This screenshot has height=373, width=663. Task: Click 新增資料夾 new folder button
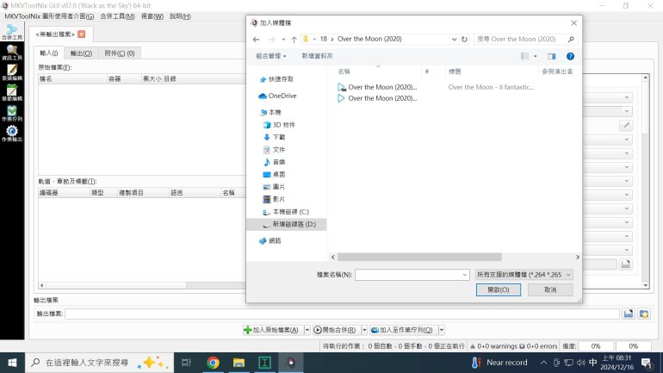click(317, 56)
